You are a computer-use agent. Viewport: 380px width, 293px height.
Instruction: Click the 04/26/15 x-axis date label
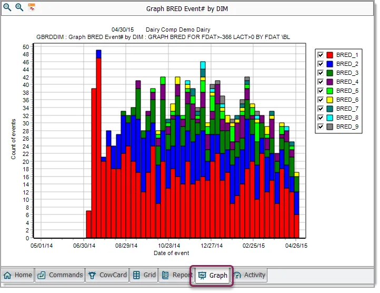[x=296, y=246]
